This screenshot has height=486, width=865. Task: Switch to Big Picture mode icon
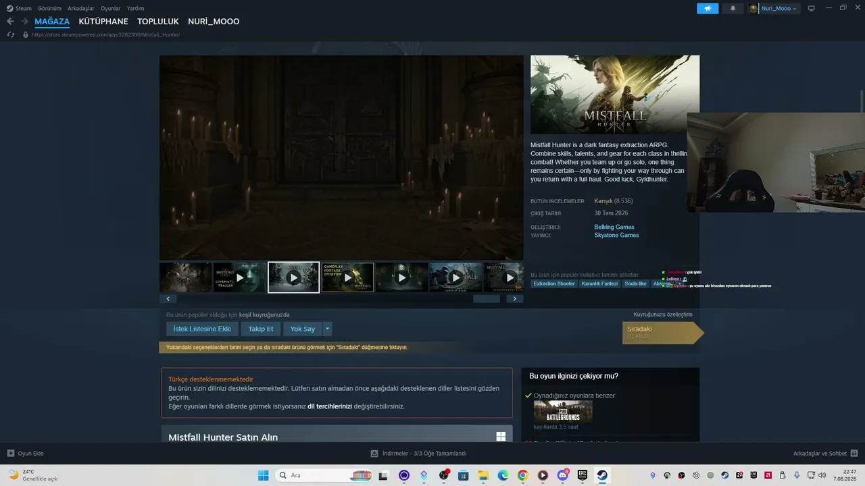click(x=812, y=8)
